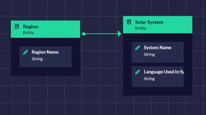The width and height of the screenshot is (206, 115).
Task: Click the Entity subtitle under Region
Action: (x=28, y=33)
